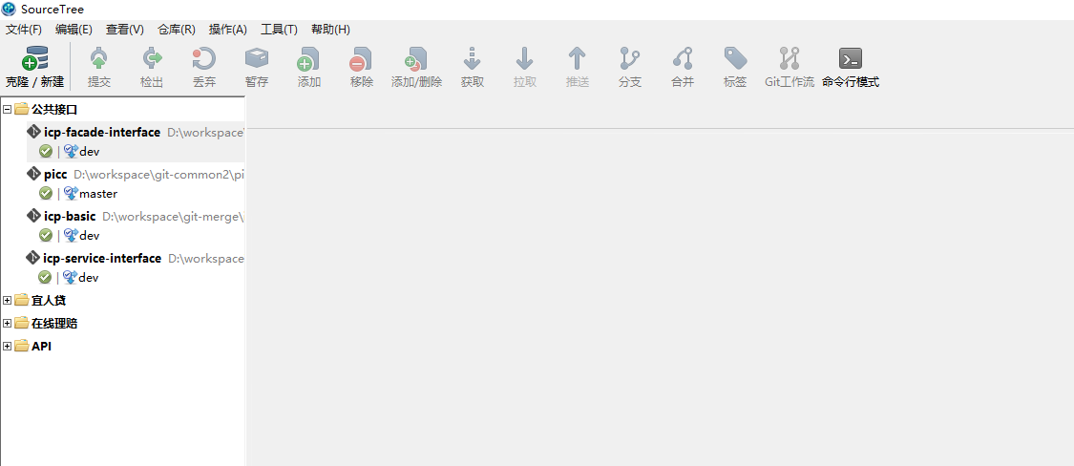Expand the 宜人贷 folder group
Image resolution: width=1074 pixels, height=466 pixels.
(x=7, y=300)
